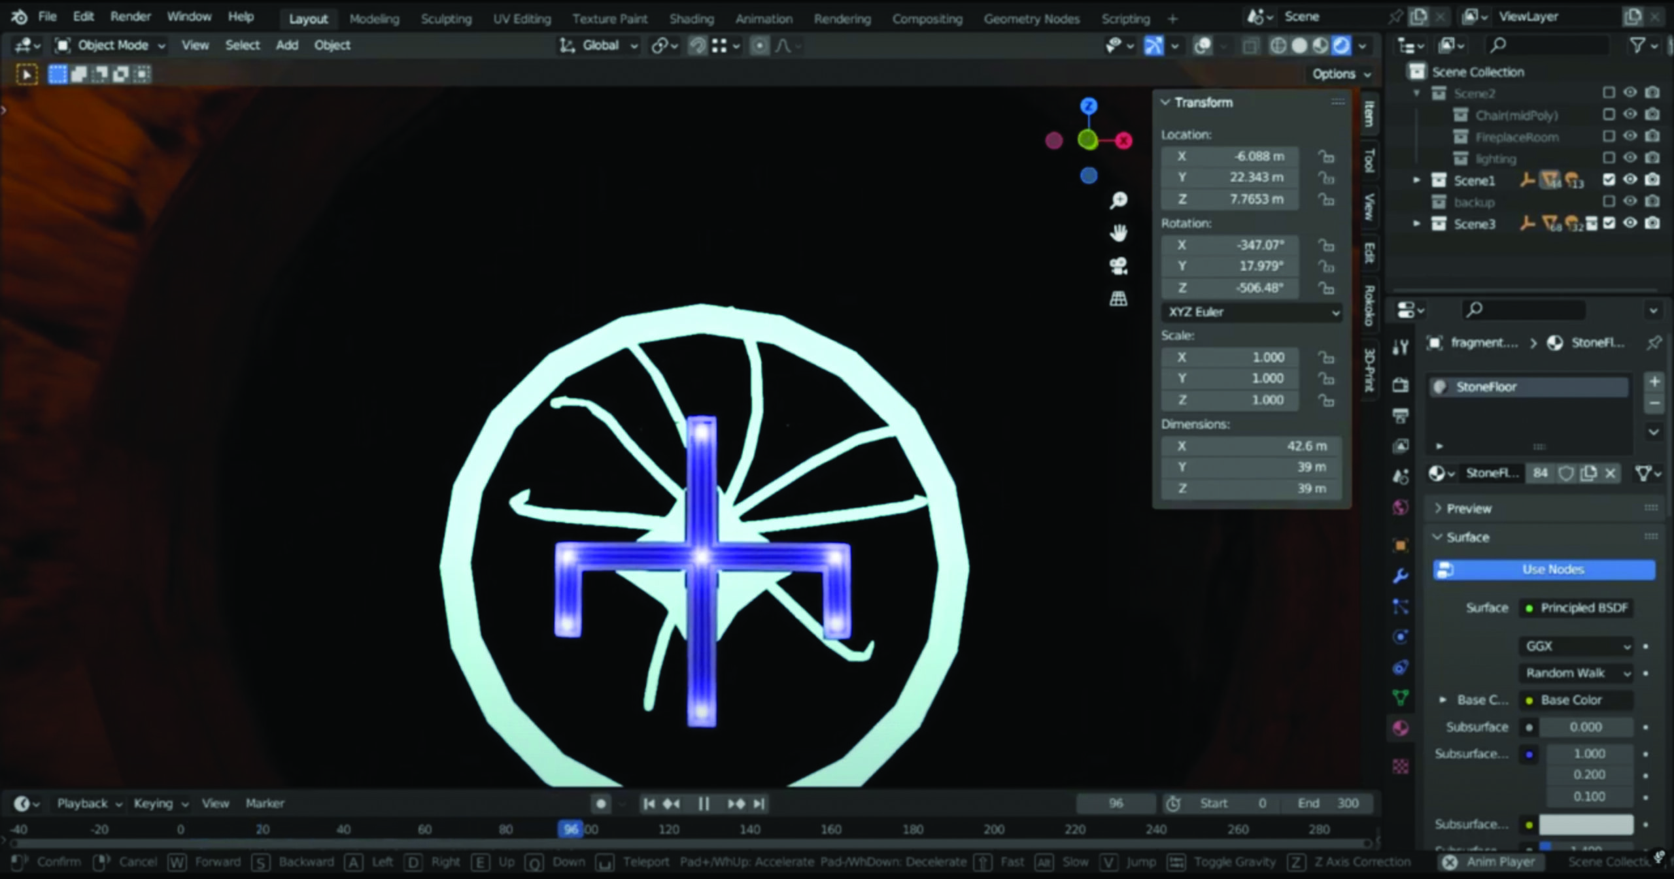
Task: Enable rendered viewport shading mode
Action: pos(1341,46)
